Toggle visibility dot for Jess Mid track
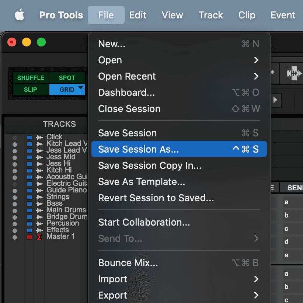The height and width of the screenshot is (303, 303). coord(15,158)
